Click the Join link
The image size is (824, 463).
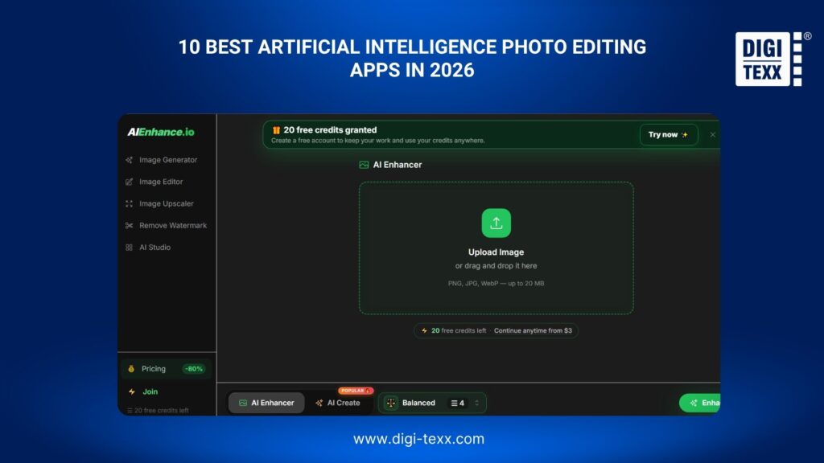[x=150, y=391]
